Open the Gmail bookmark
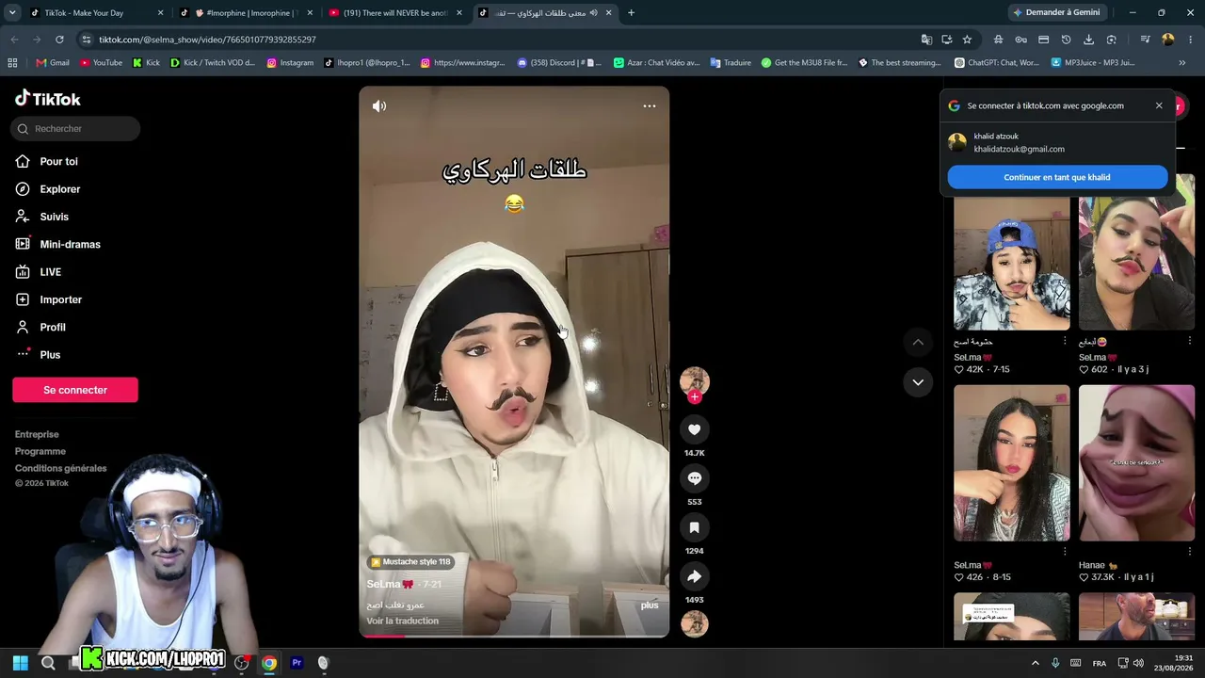This screenshot has height=678, width=1205. pyautogui.click(x=53, y=63)
